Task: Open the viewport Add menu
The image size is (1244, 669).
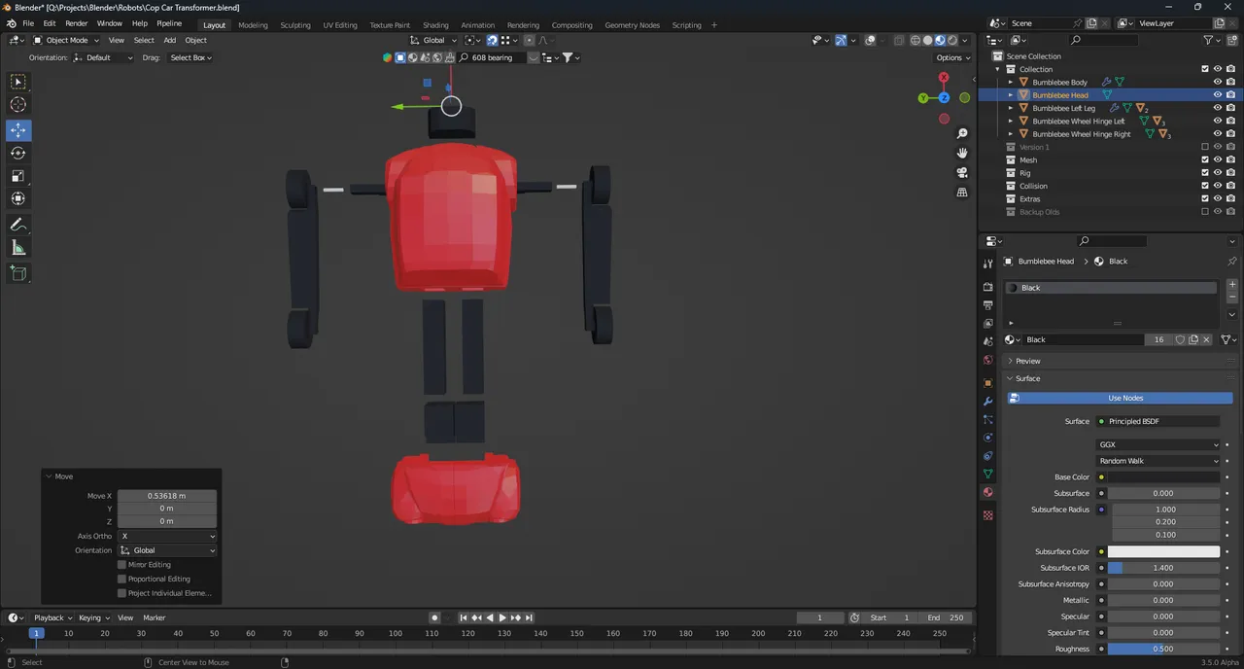Action: [169, 40]
